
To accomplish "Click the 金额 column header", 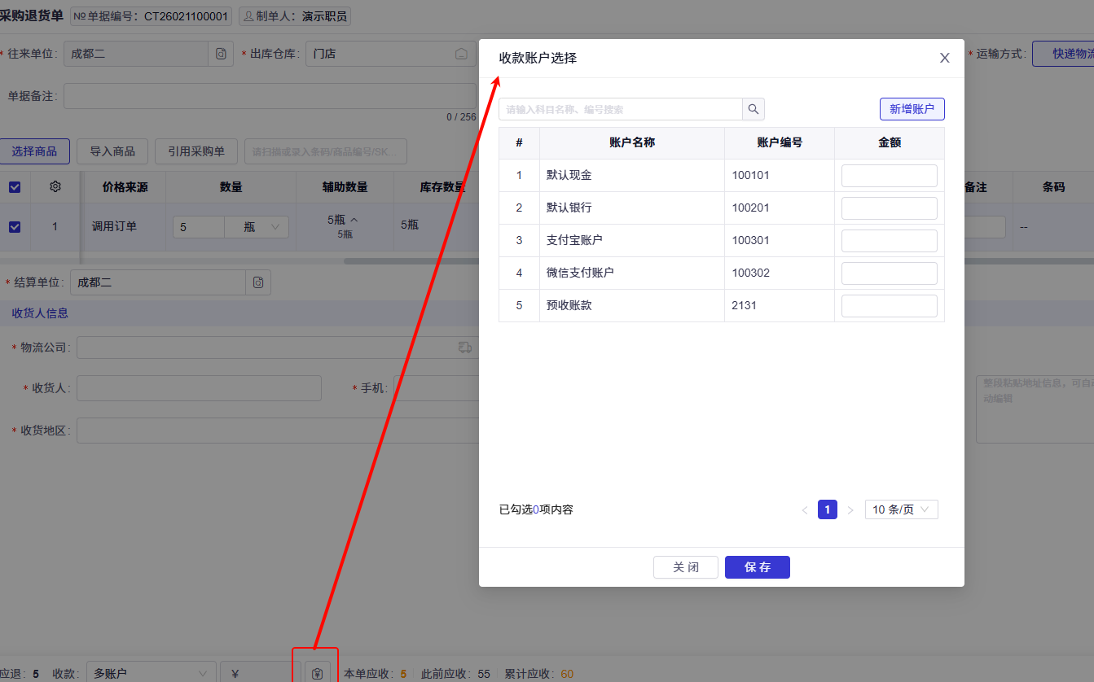I will 890,142.
